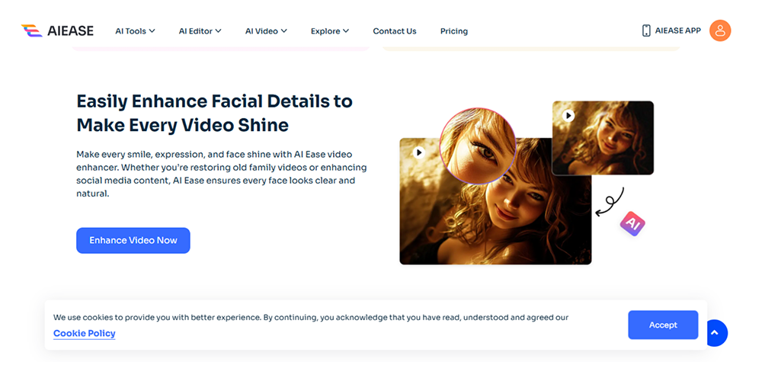Image resolution: width=762 pixels, height=378 pixels.
Task: Click the small blurry portrait thumbnail
Action: click(603, 137)
